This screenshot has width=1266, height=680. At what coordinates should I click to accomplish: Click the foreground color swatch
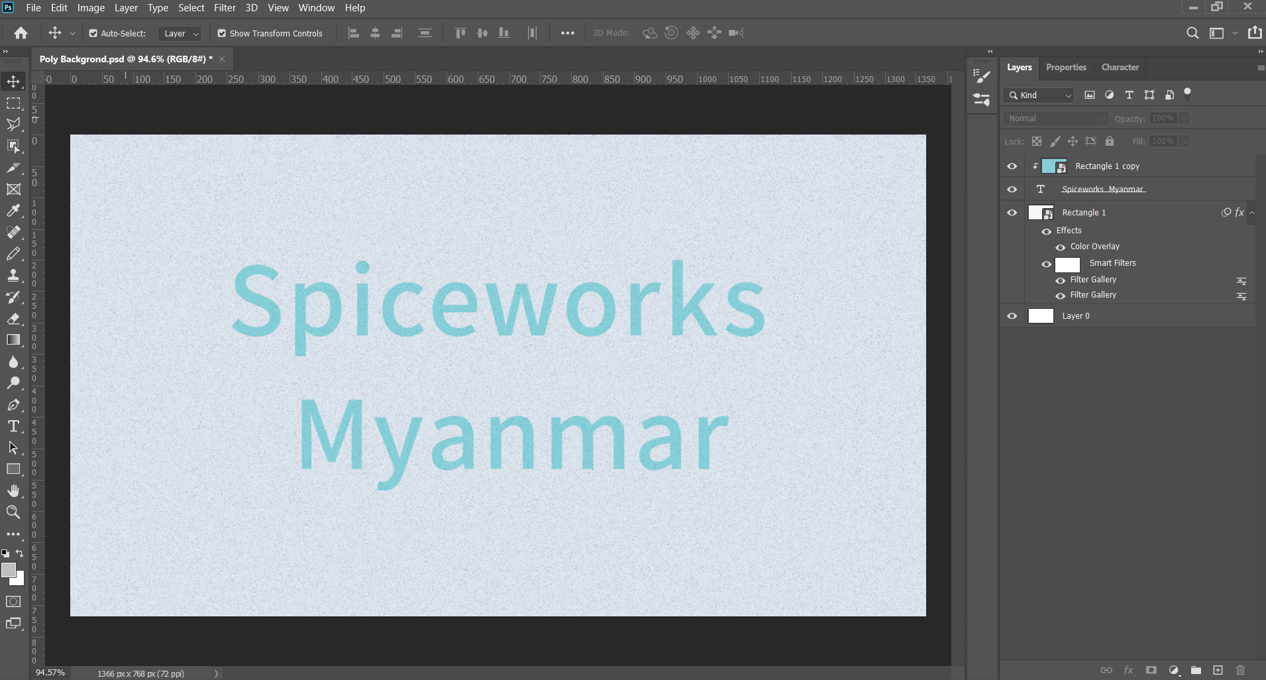coord(9,570)
